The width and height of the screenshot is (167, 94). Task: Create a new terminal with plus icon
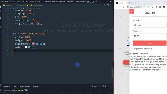point(98,86)
